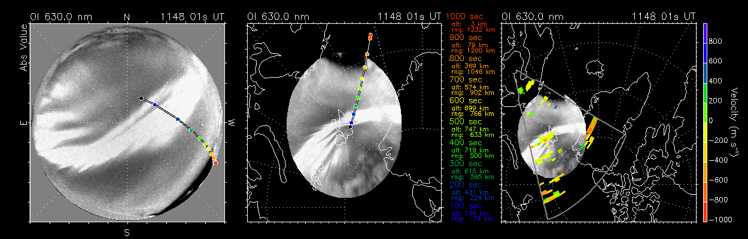
Task: Click '1148 01s UT' timestamp of right panel
Action: coord(664,17)
